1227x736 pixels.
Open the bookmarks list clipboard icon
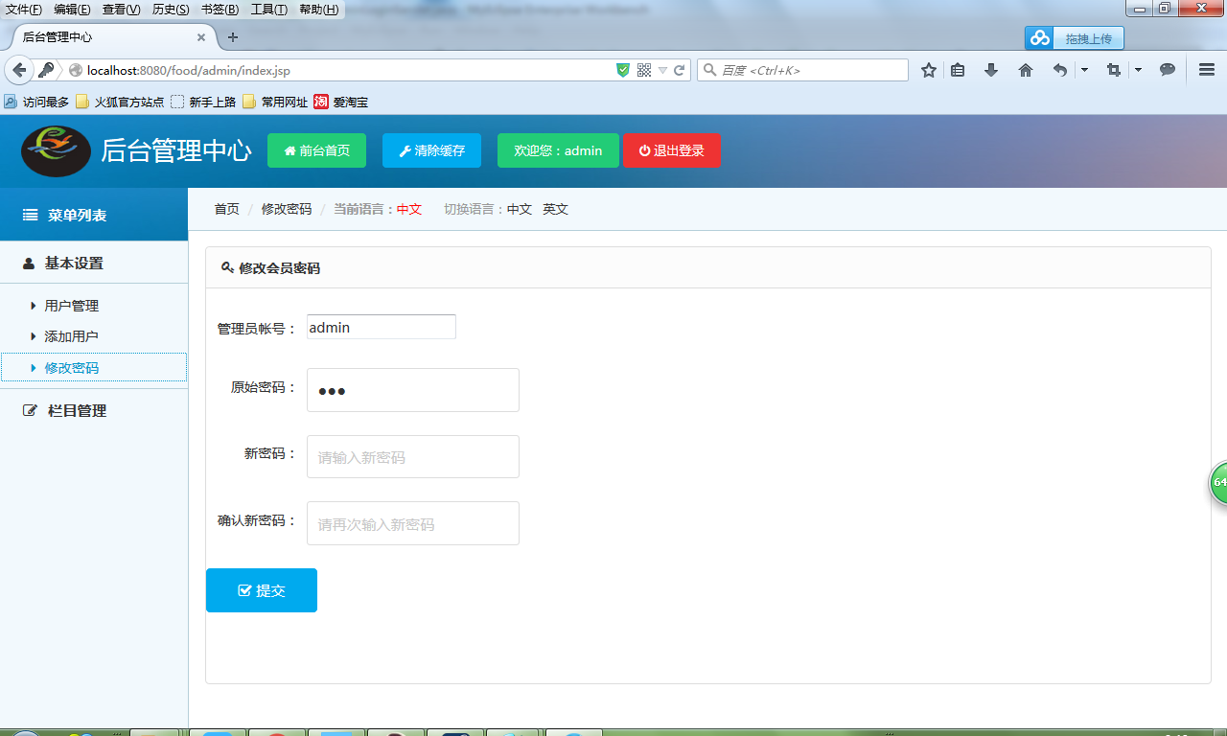pos(958,70)
